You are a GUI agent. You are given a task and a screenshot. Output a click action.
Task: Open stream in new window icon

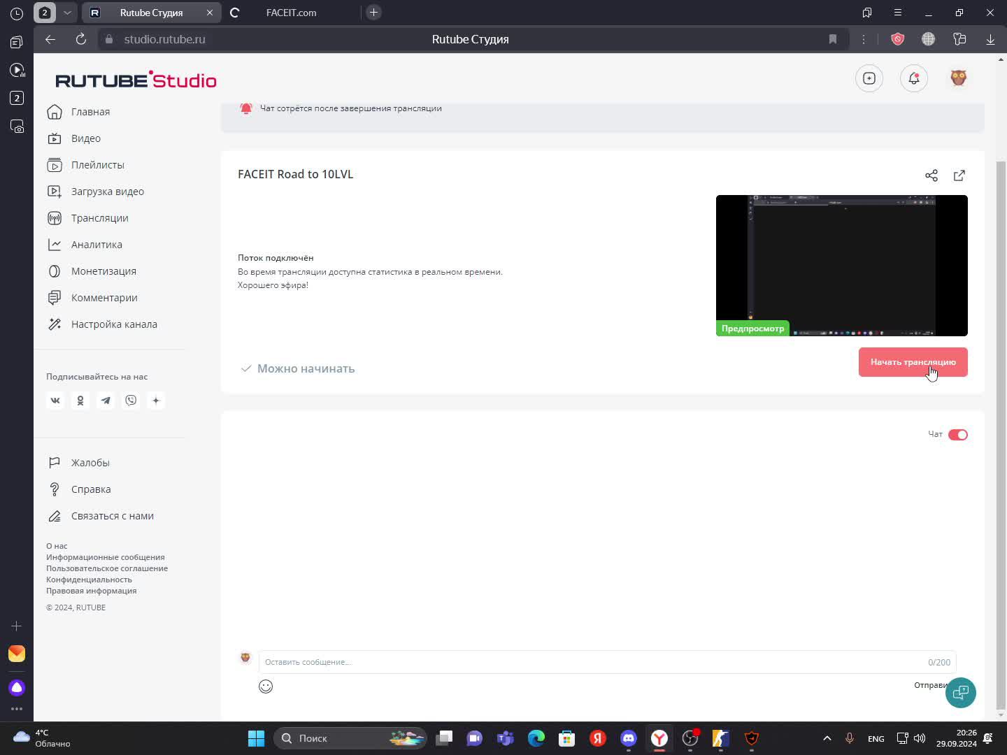point(959,175)
